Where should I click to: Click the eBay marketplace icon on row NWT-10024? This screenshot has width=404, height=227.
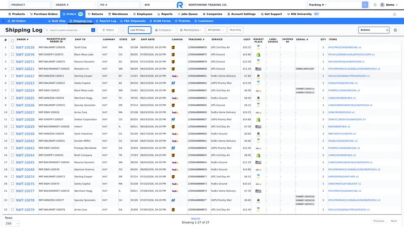tap(258, 91)
